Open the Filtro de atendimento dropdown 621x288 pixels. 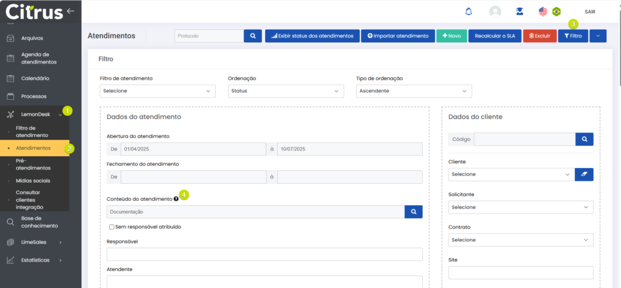[158, 91]
